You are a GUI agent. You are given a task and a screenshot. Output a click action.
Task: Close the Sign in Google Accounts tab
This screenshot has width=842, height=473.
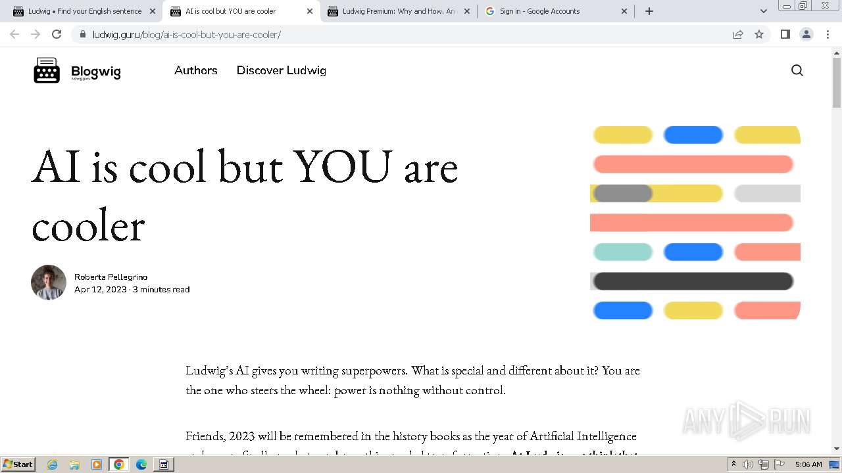coord(624,11)
